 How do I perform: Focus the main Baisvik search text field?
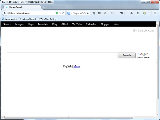coord(62,55)
